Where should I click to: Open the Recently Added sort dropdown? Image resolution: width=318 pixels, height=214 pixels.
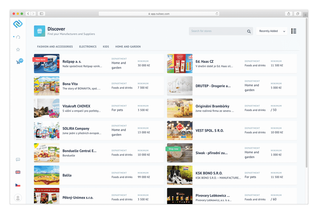[272, 31]
